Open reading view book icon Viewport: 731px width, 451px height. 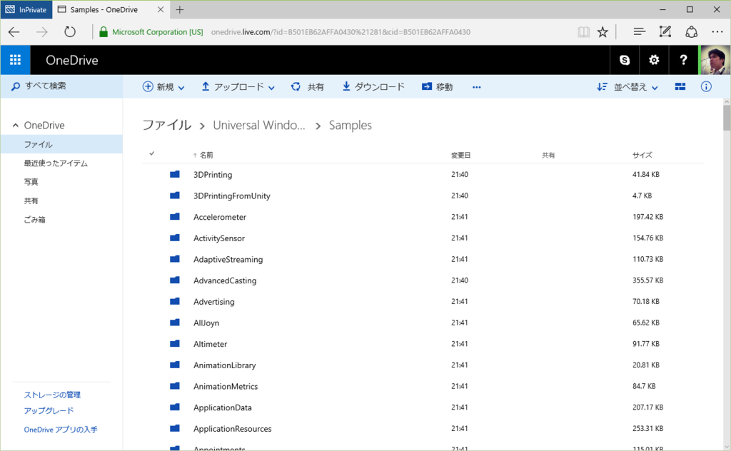(583, 32)
